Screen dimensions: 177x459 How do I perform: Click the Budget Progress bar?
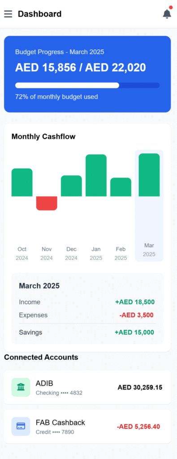87,85
